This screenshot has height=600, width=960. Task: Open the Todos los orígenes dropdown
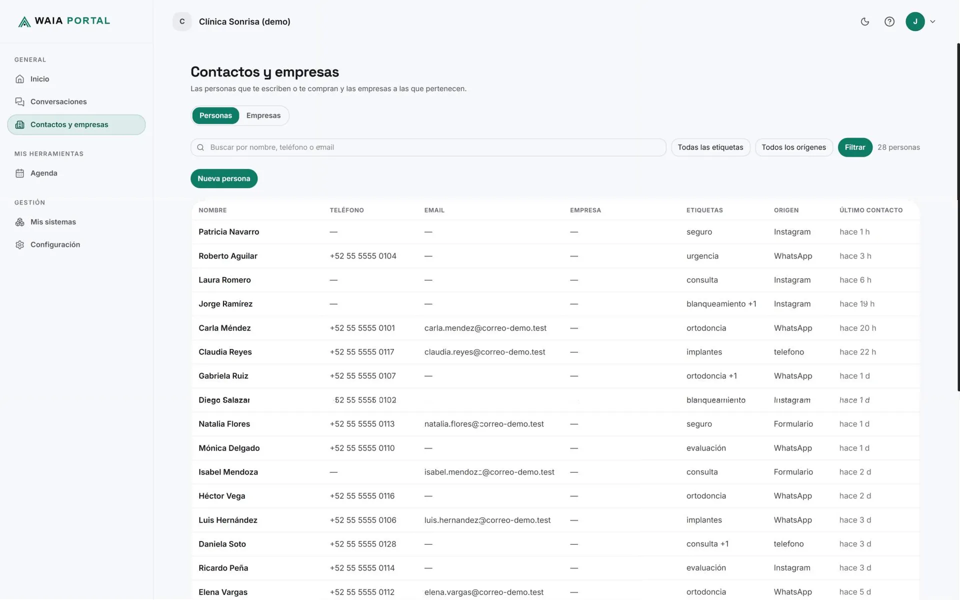[793, 147]
